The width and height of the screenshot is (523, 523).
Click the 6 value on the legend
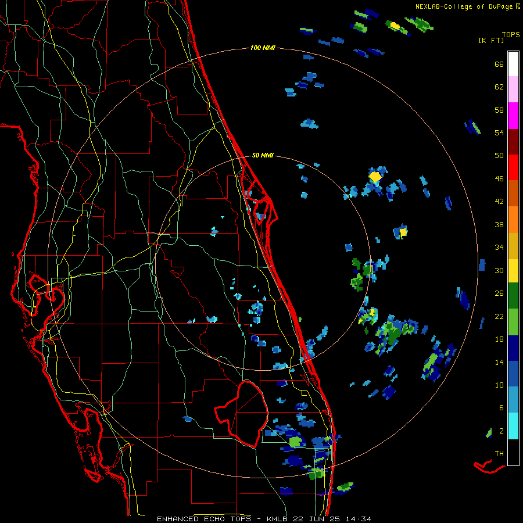click(x=501, y=408)
